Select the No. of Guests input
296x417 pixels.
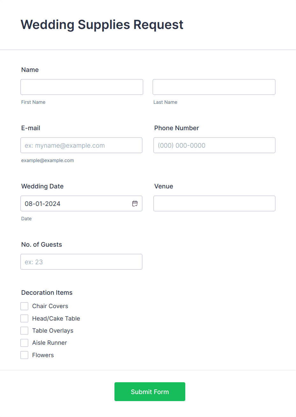point(81,262)
